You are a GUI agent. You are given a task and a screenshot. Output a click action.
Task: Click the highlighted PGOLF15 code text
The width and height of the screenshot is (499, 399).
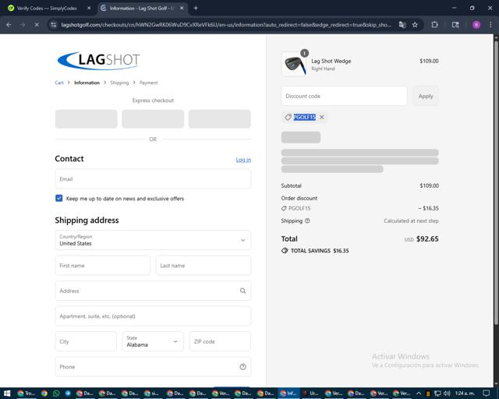304,117
